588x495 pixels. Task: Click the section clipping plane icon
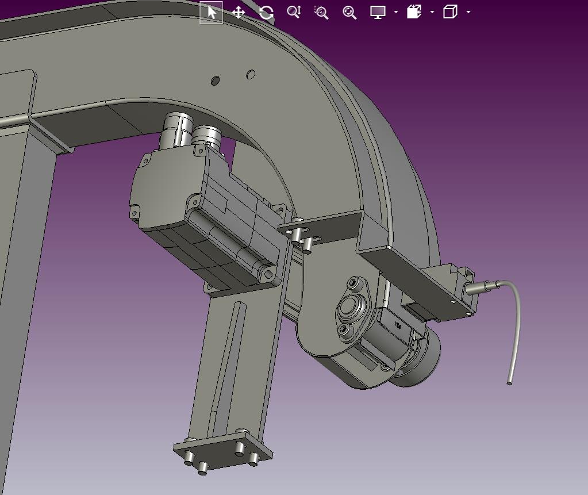tap(414, 12)
